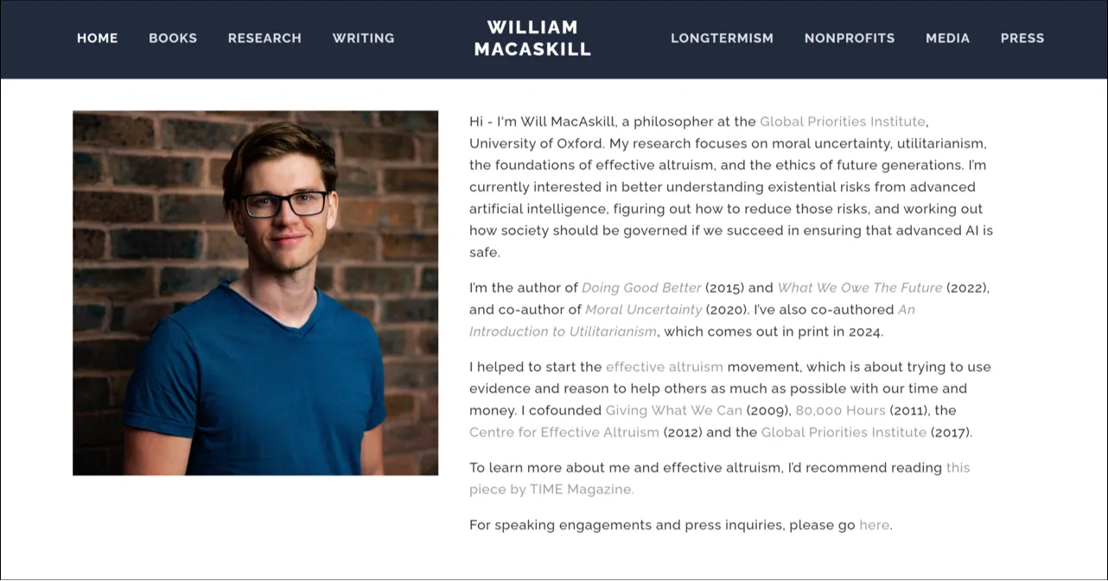Go to the Books page
Viewport: 1108px width, 581px height.
tap(173, 38)
